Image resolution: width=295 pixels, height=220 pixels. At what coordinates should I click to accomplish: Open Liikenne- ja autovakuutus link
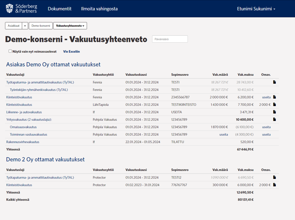[x=24, y=112]
